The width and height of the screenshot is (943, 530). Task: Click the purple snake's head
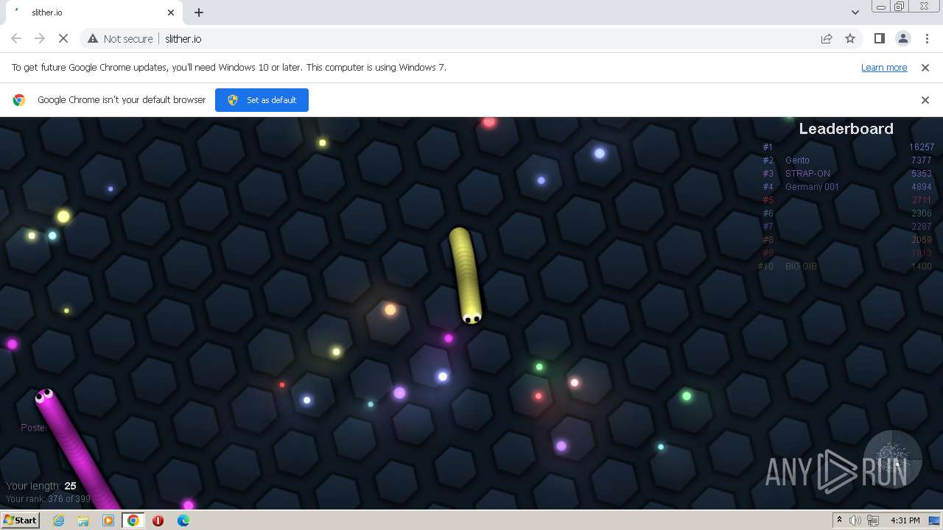(45, 397)
